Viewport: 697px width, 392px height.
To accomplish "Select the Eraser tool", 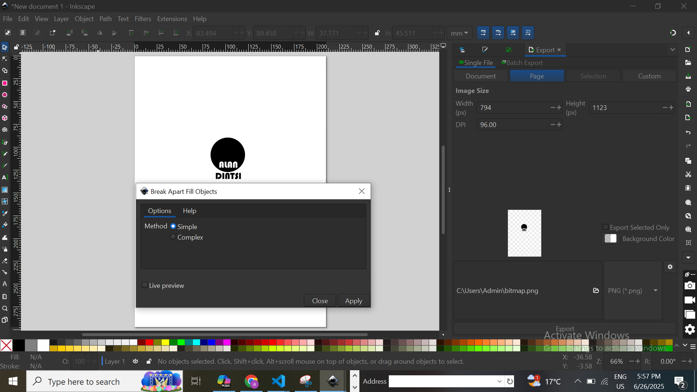I will click(5, 261).
